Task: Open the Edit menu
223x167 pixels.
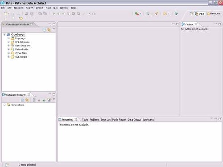Action: pyautogui.click(x=9, y=8)
